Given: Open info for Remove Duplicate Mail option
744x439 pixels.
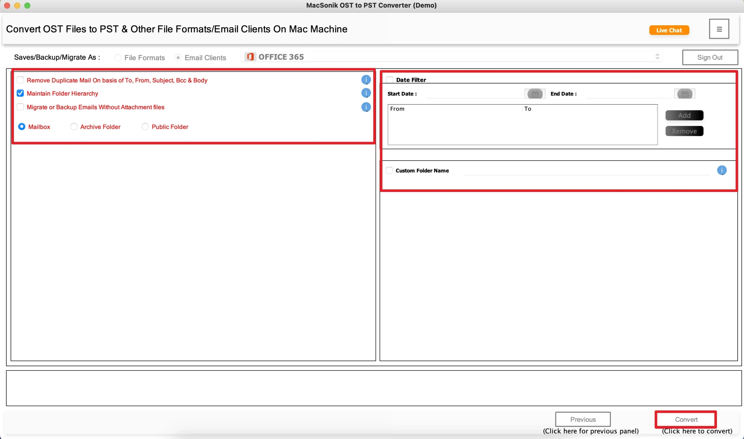Looking at the screenshot, I should (x=366, y=80).
